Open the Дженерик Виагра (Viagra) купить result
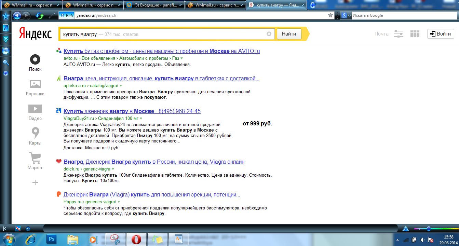This screenshot has width=459, height=246. click(152, 195)
